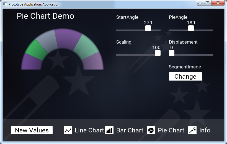The image size is (227, 144).
Task: Select the rightmost mauve pie segment
Action: coord(94,62)
